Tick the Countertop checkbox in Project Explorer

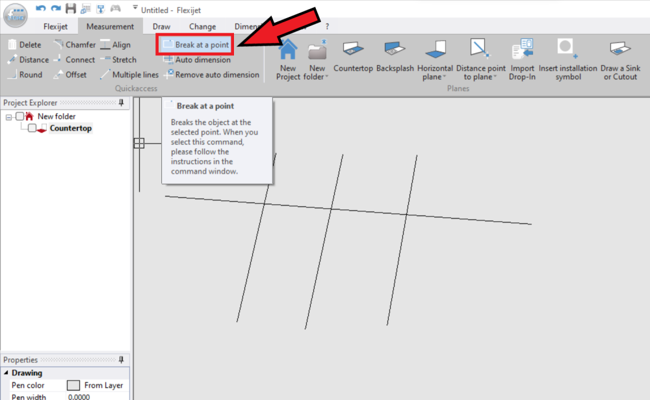click(x=32, y=128)
